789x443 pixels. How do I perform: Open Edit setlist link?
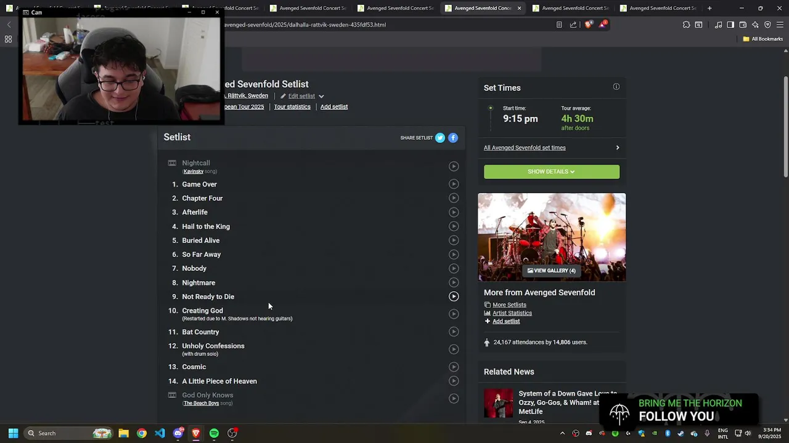tap(301, 96)
